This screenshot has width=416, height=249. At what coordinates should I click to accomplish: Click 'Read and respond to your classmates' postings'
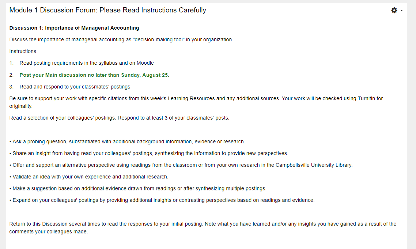point(75,87)
